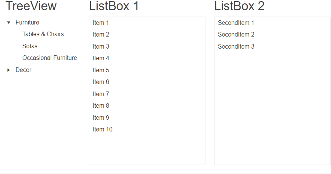
Task: Select SecondItem 1 in ListBox 2
Action: (236, 23)
